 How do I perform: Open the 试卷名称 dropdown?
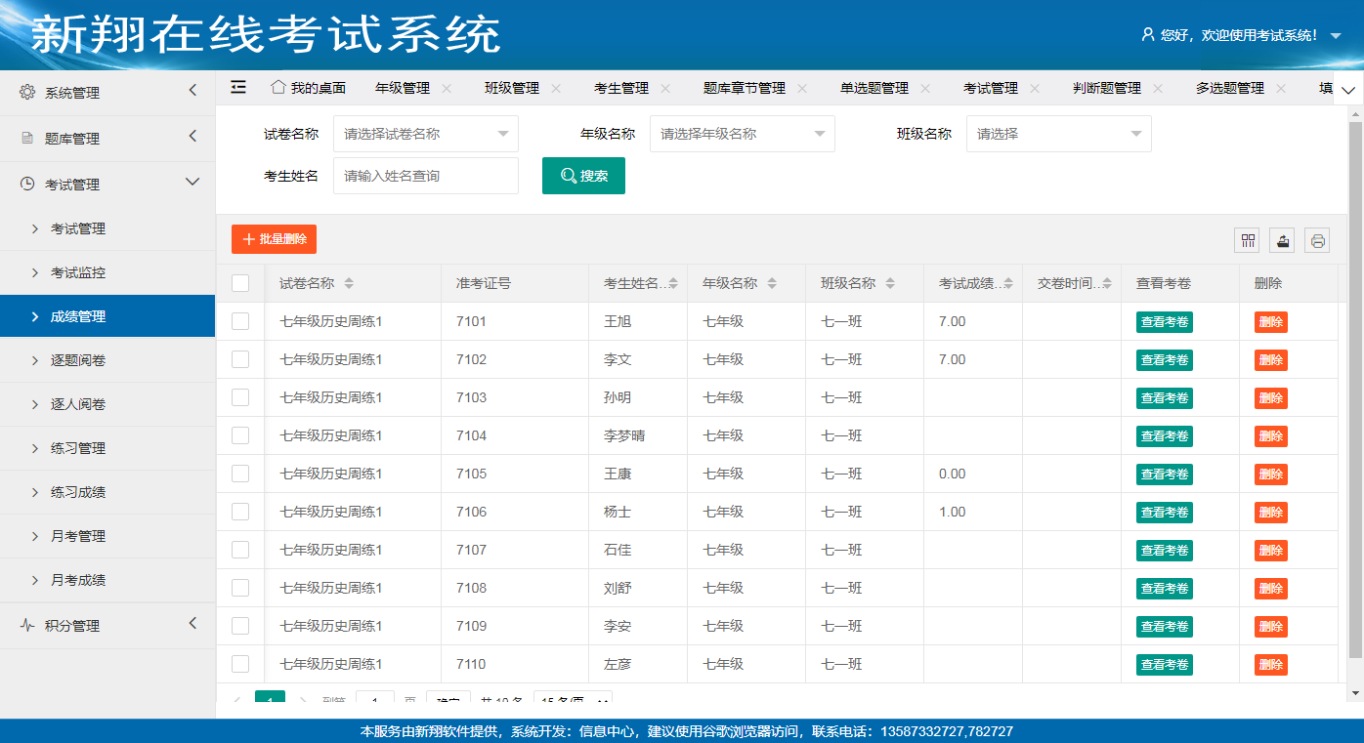[x=425, y=134]
